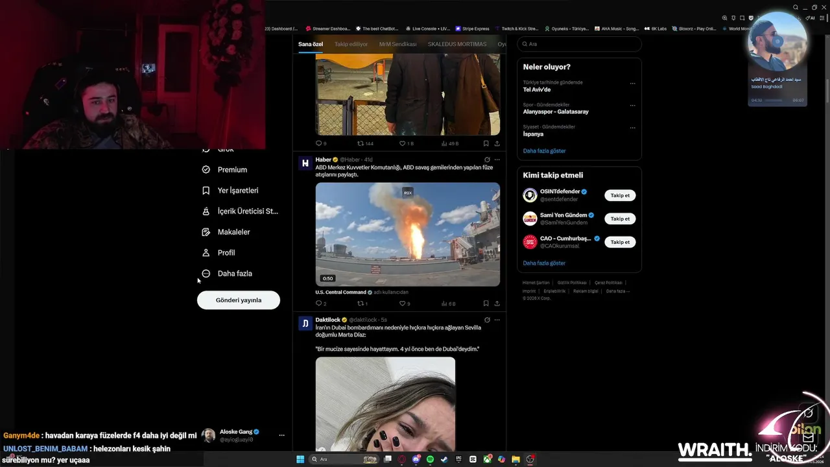
Task: Open the Gizlilik Politikası footer link
Action: pos(572,283)
